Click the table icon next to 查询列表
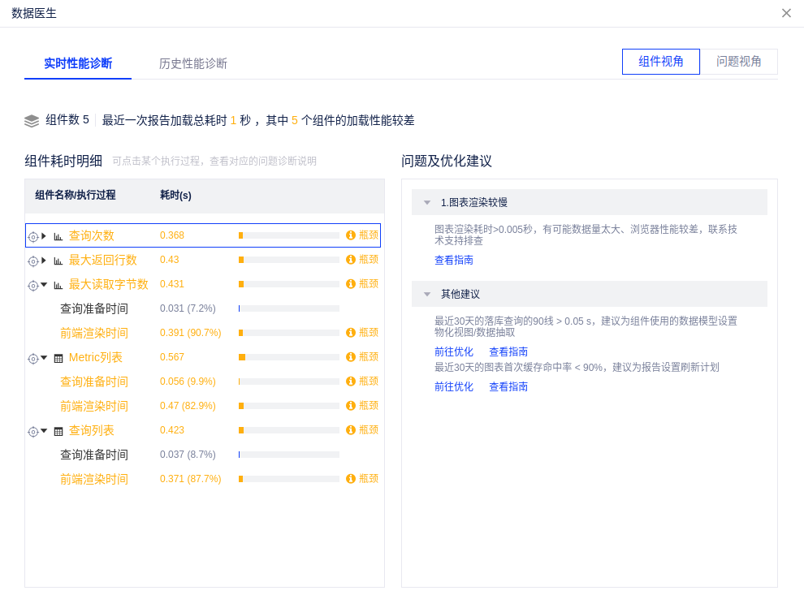This screenshot has height=595, width=804. [x=58, y=431]
